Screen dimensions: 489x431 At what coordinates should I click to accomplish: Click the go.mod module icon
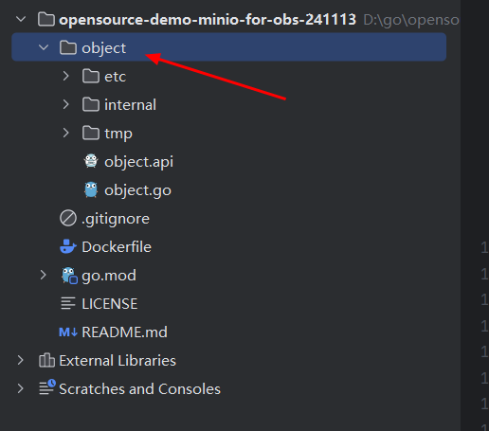[69, 276]
